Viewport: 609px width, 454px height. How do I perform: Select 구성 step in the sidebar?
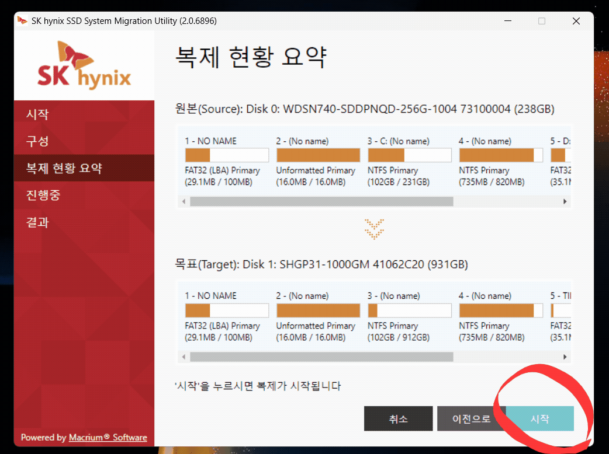pos(84,141)
